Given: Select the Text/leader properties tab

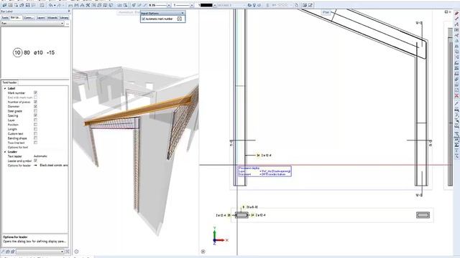Looking at the screenshot, I should (x=9, y=82).
